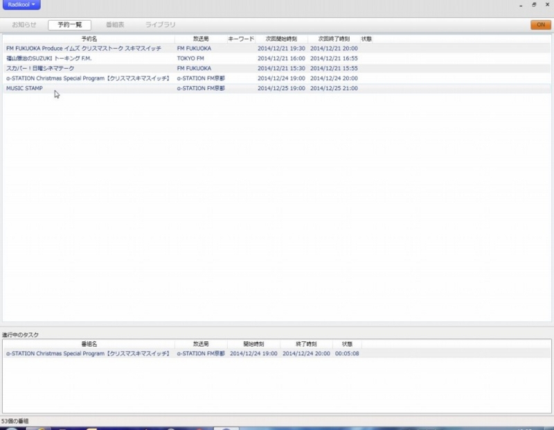Viewport: 554px width, 430px height.
Task: Click the 番組名 header in task panel
Action: [89, 344]
